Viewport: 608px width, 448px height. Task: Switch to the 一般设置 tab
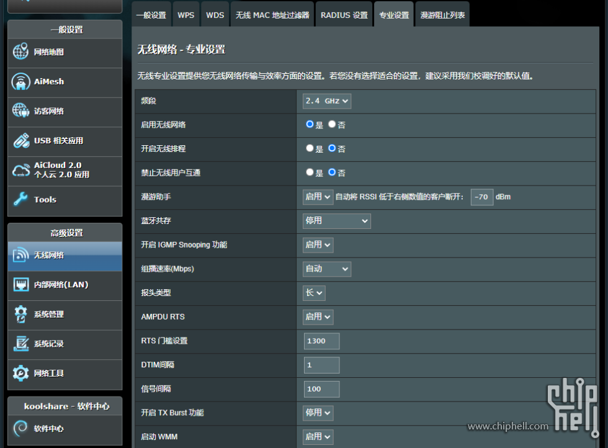point(151,15)
